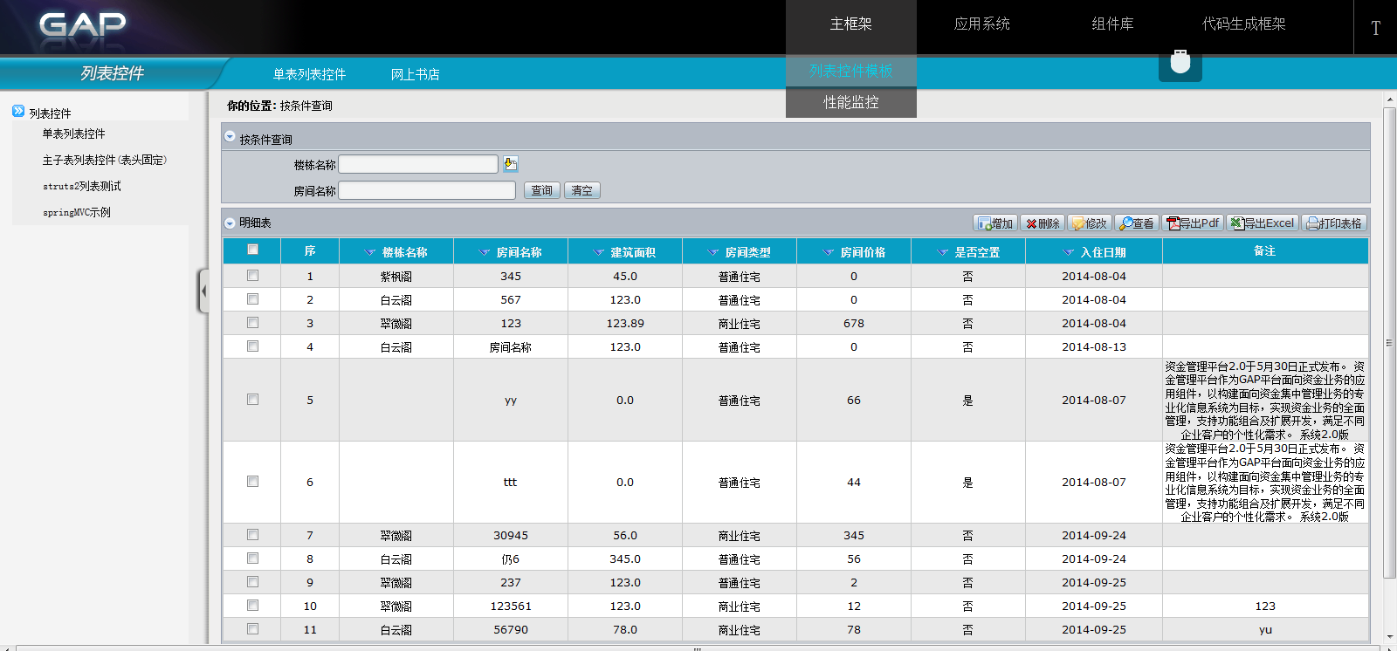Check the checkbox for row 6 ttt
This screenshot has height=651, width=1397.
[252, 481]
